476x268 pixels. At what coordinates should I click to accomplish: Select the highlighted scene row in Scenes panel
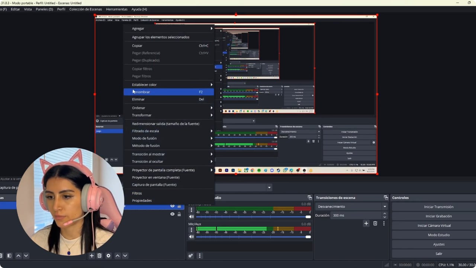(x=8, y=206)
